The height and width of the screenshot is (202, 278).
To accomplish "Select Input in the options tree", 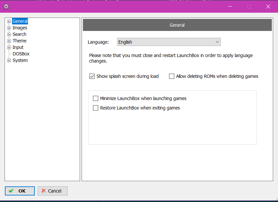I will coord(18,48).
